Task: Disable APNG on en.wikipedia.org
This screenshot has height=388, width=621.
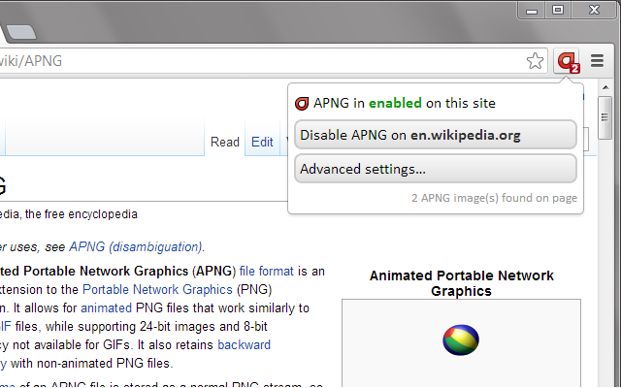Action: [436, 135]
